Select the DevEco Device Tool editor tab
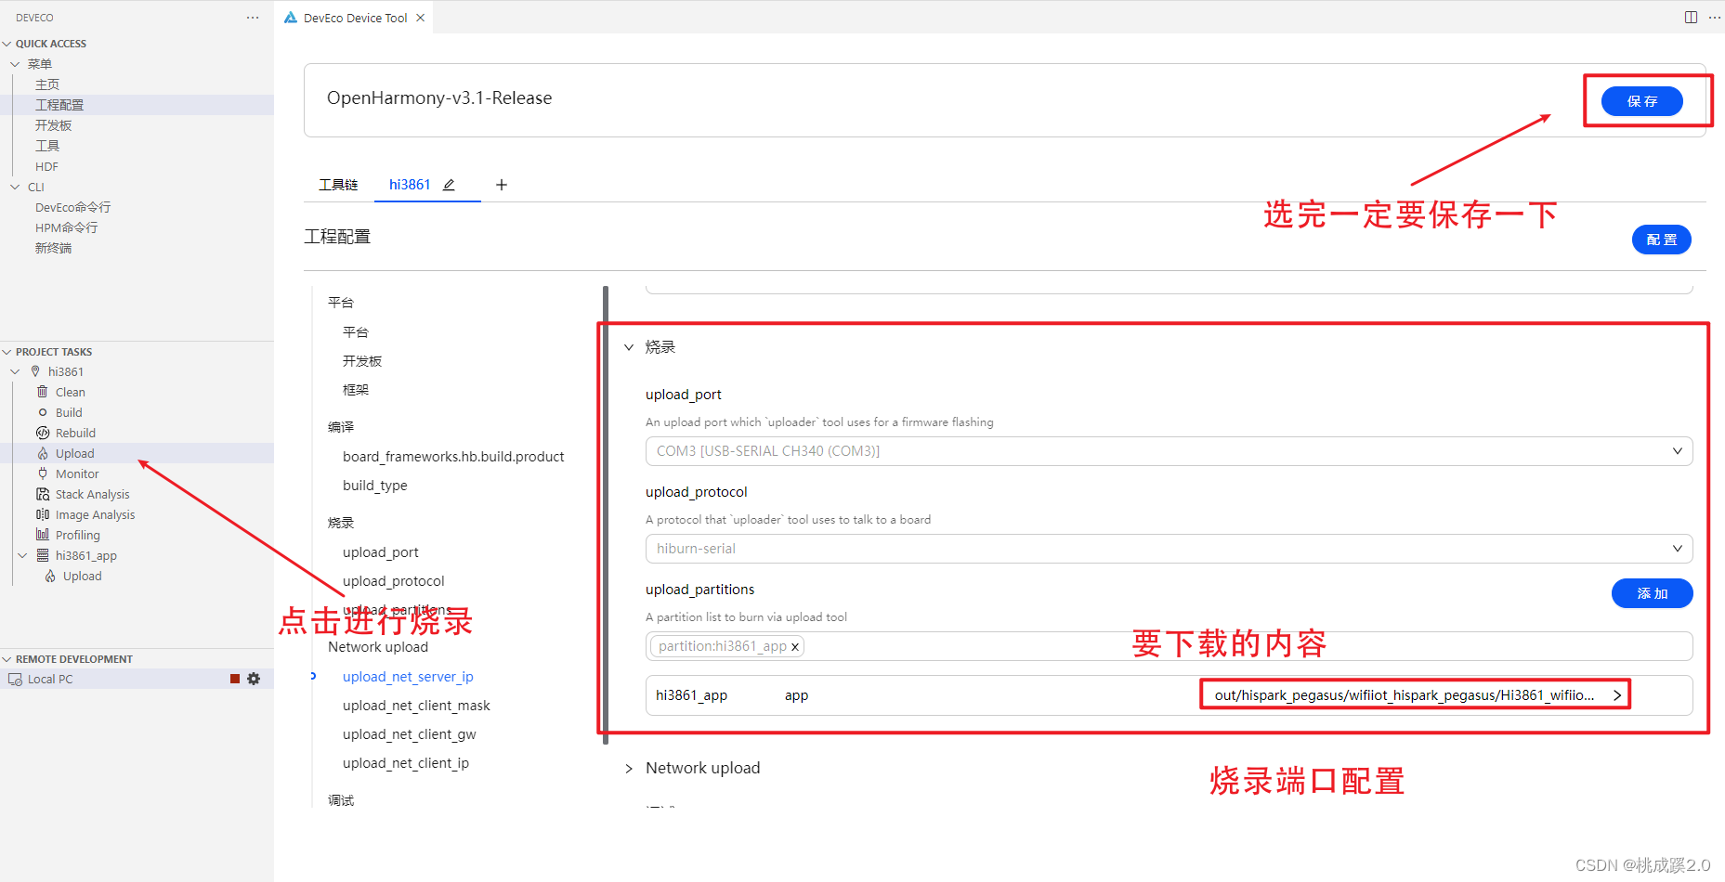 [355, 18]
